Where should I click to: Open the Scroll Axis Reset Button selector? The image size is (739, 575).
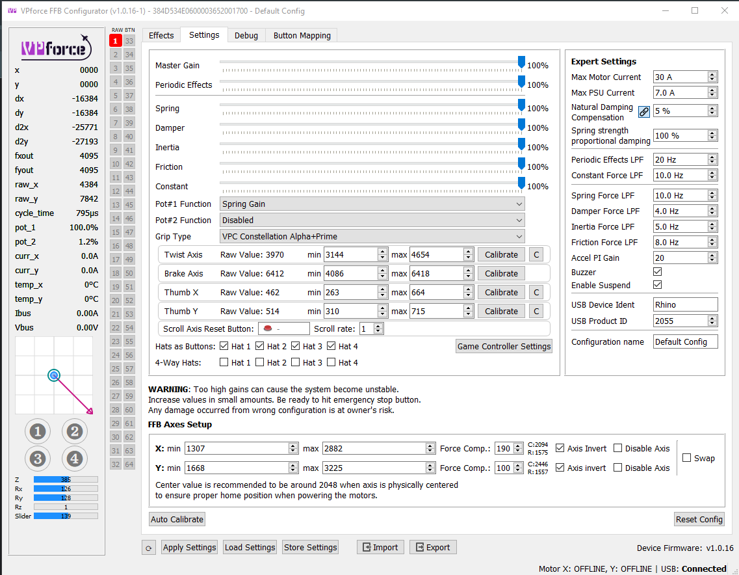pyautogui.click(x=284, y=328)
